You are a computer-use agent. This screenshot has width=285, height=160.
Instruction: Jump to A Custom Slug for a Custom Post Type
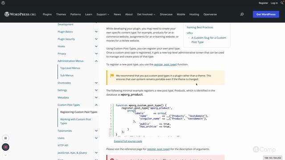coord(209,40)
